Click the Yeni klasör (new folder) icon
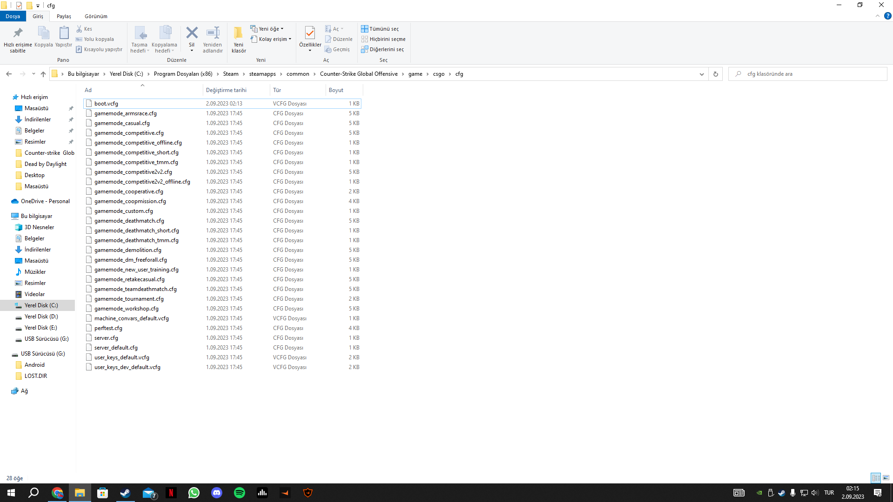893x502 pixels. click(x=239, y=33)
